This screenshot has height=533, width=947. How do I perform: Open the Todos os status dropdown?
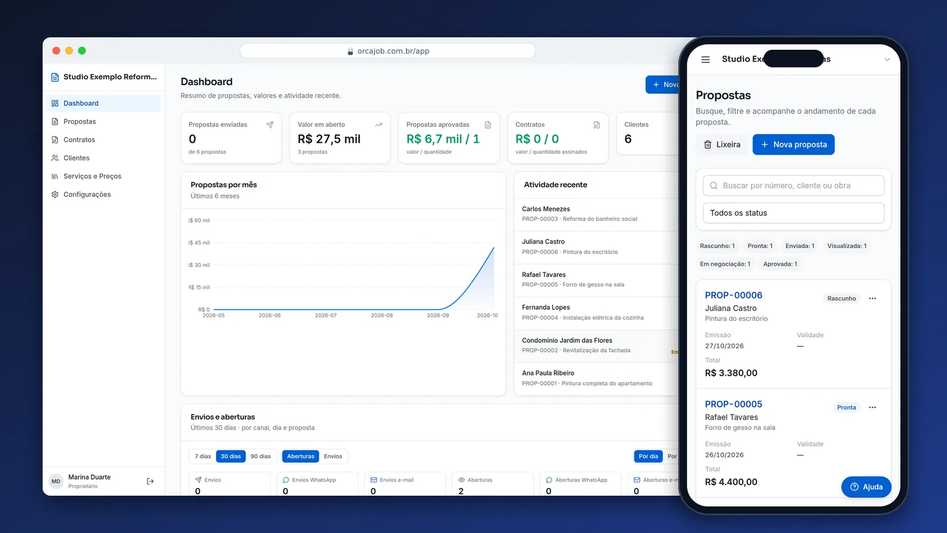(793, 213)
